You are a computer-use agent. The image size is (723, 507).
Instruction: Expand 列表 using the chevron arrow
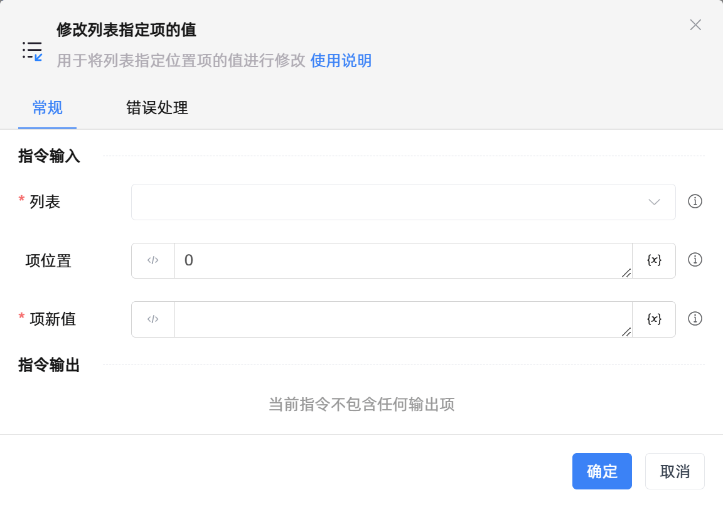pyautogui.click(x=654, y=202)
